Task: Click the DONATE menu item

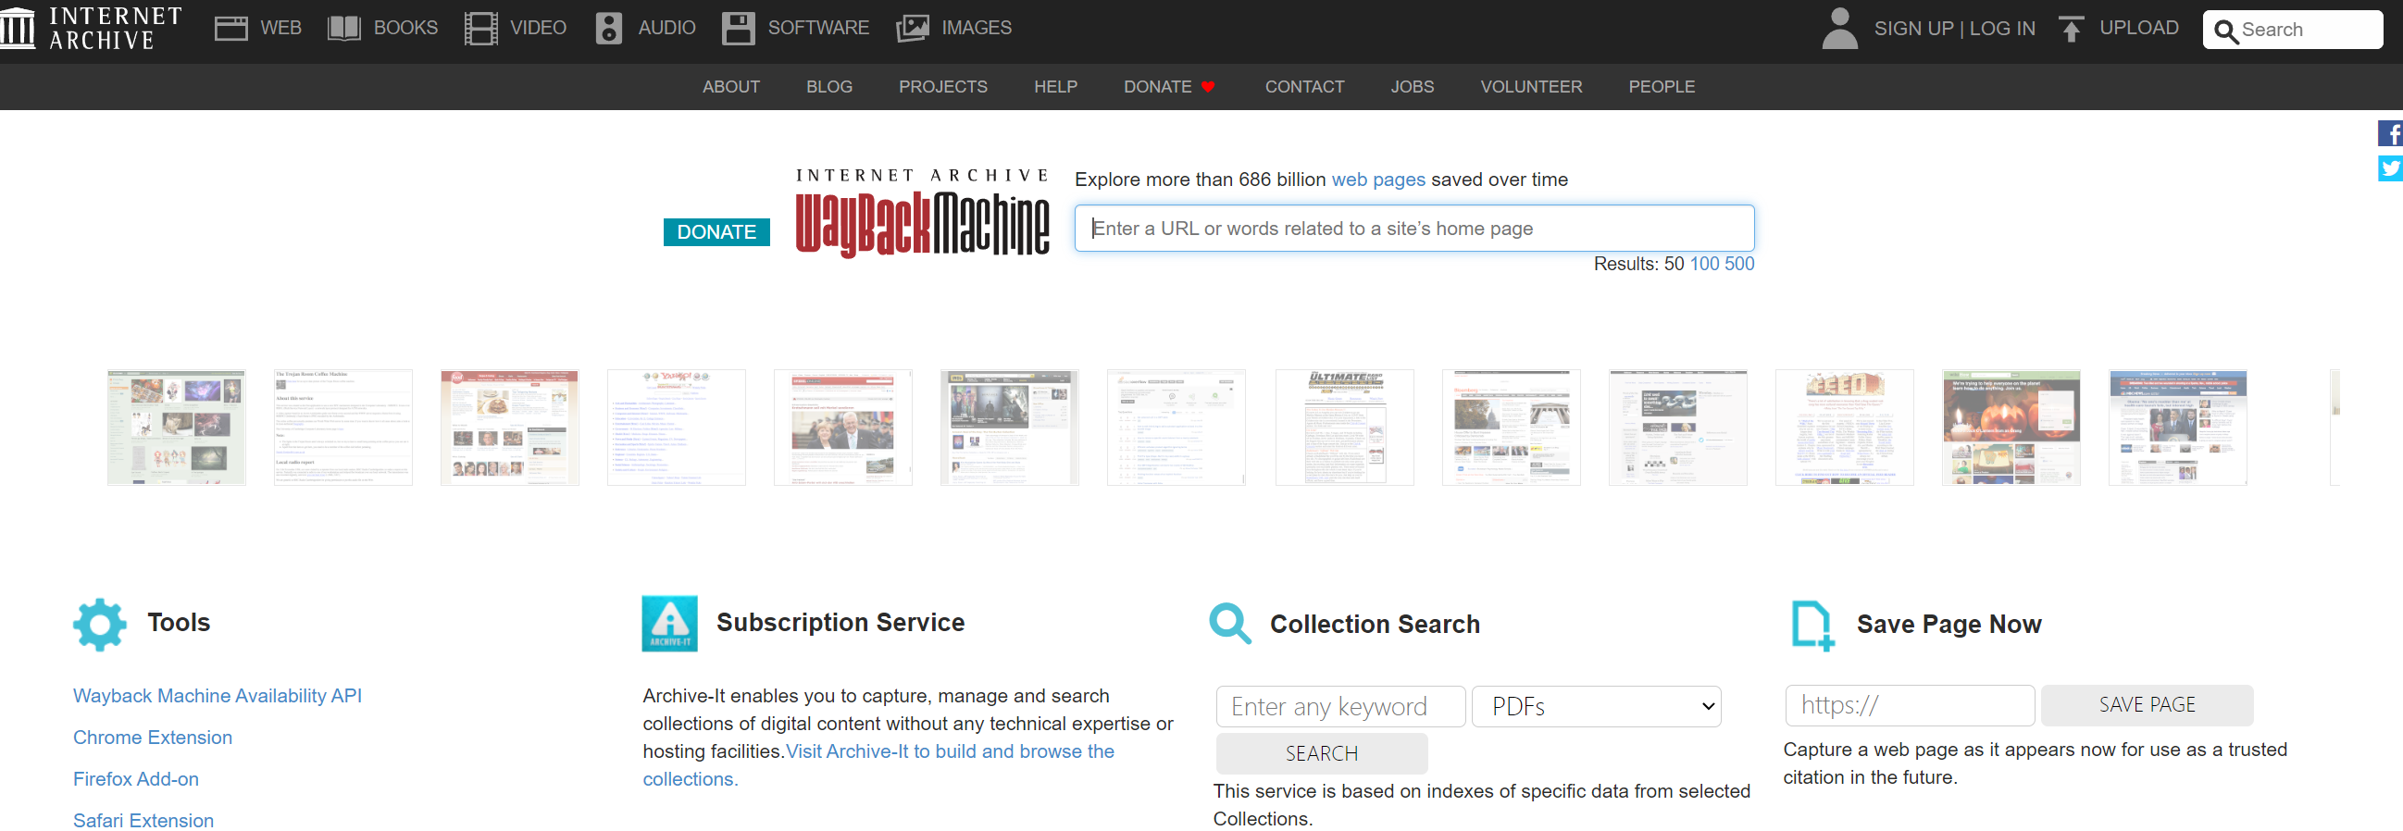Action: pos(1169,87)
